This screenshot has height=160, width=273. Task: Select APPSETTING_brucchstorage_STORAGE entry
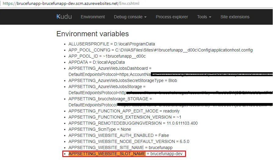(110, 99)
